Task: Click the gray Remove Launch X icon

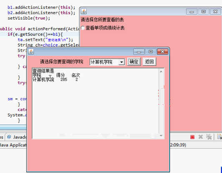Action: click(201, 137)
